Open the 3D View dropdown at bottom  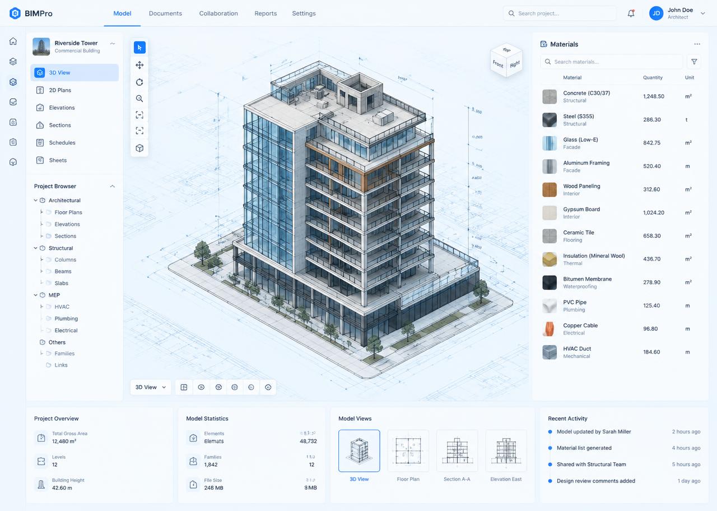click(x=151, y=387)
